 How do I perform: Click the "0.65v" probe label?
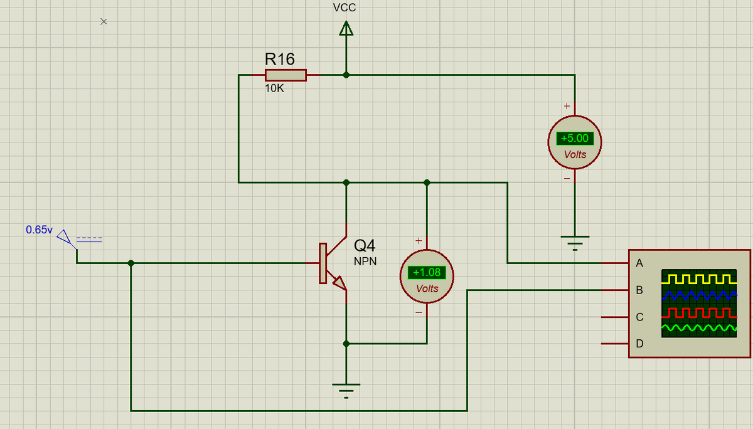pos(39,230)
